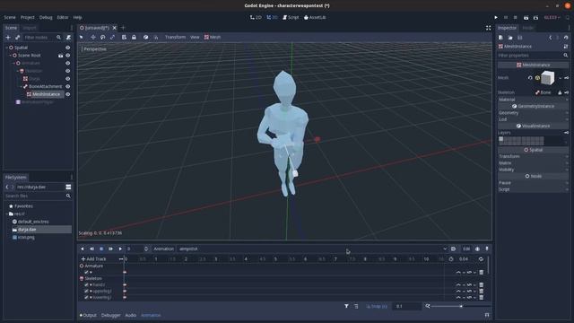Click the first layer square in Layers
The height and width of the screenshot is (323, 574).
(x=500, y=139)
